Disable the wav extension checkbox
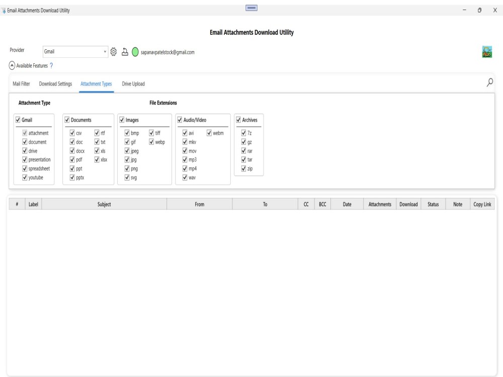Screen dimensions: 503x377 (x=185, y=177)
